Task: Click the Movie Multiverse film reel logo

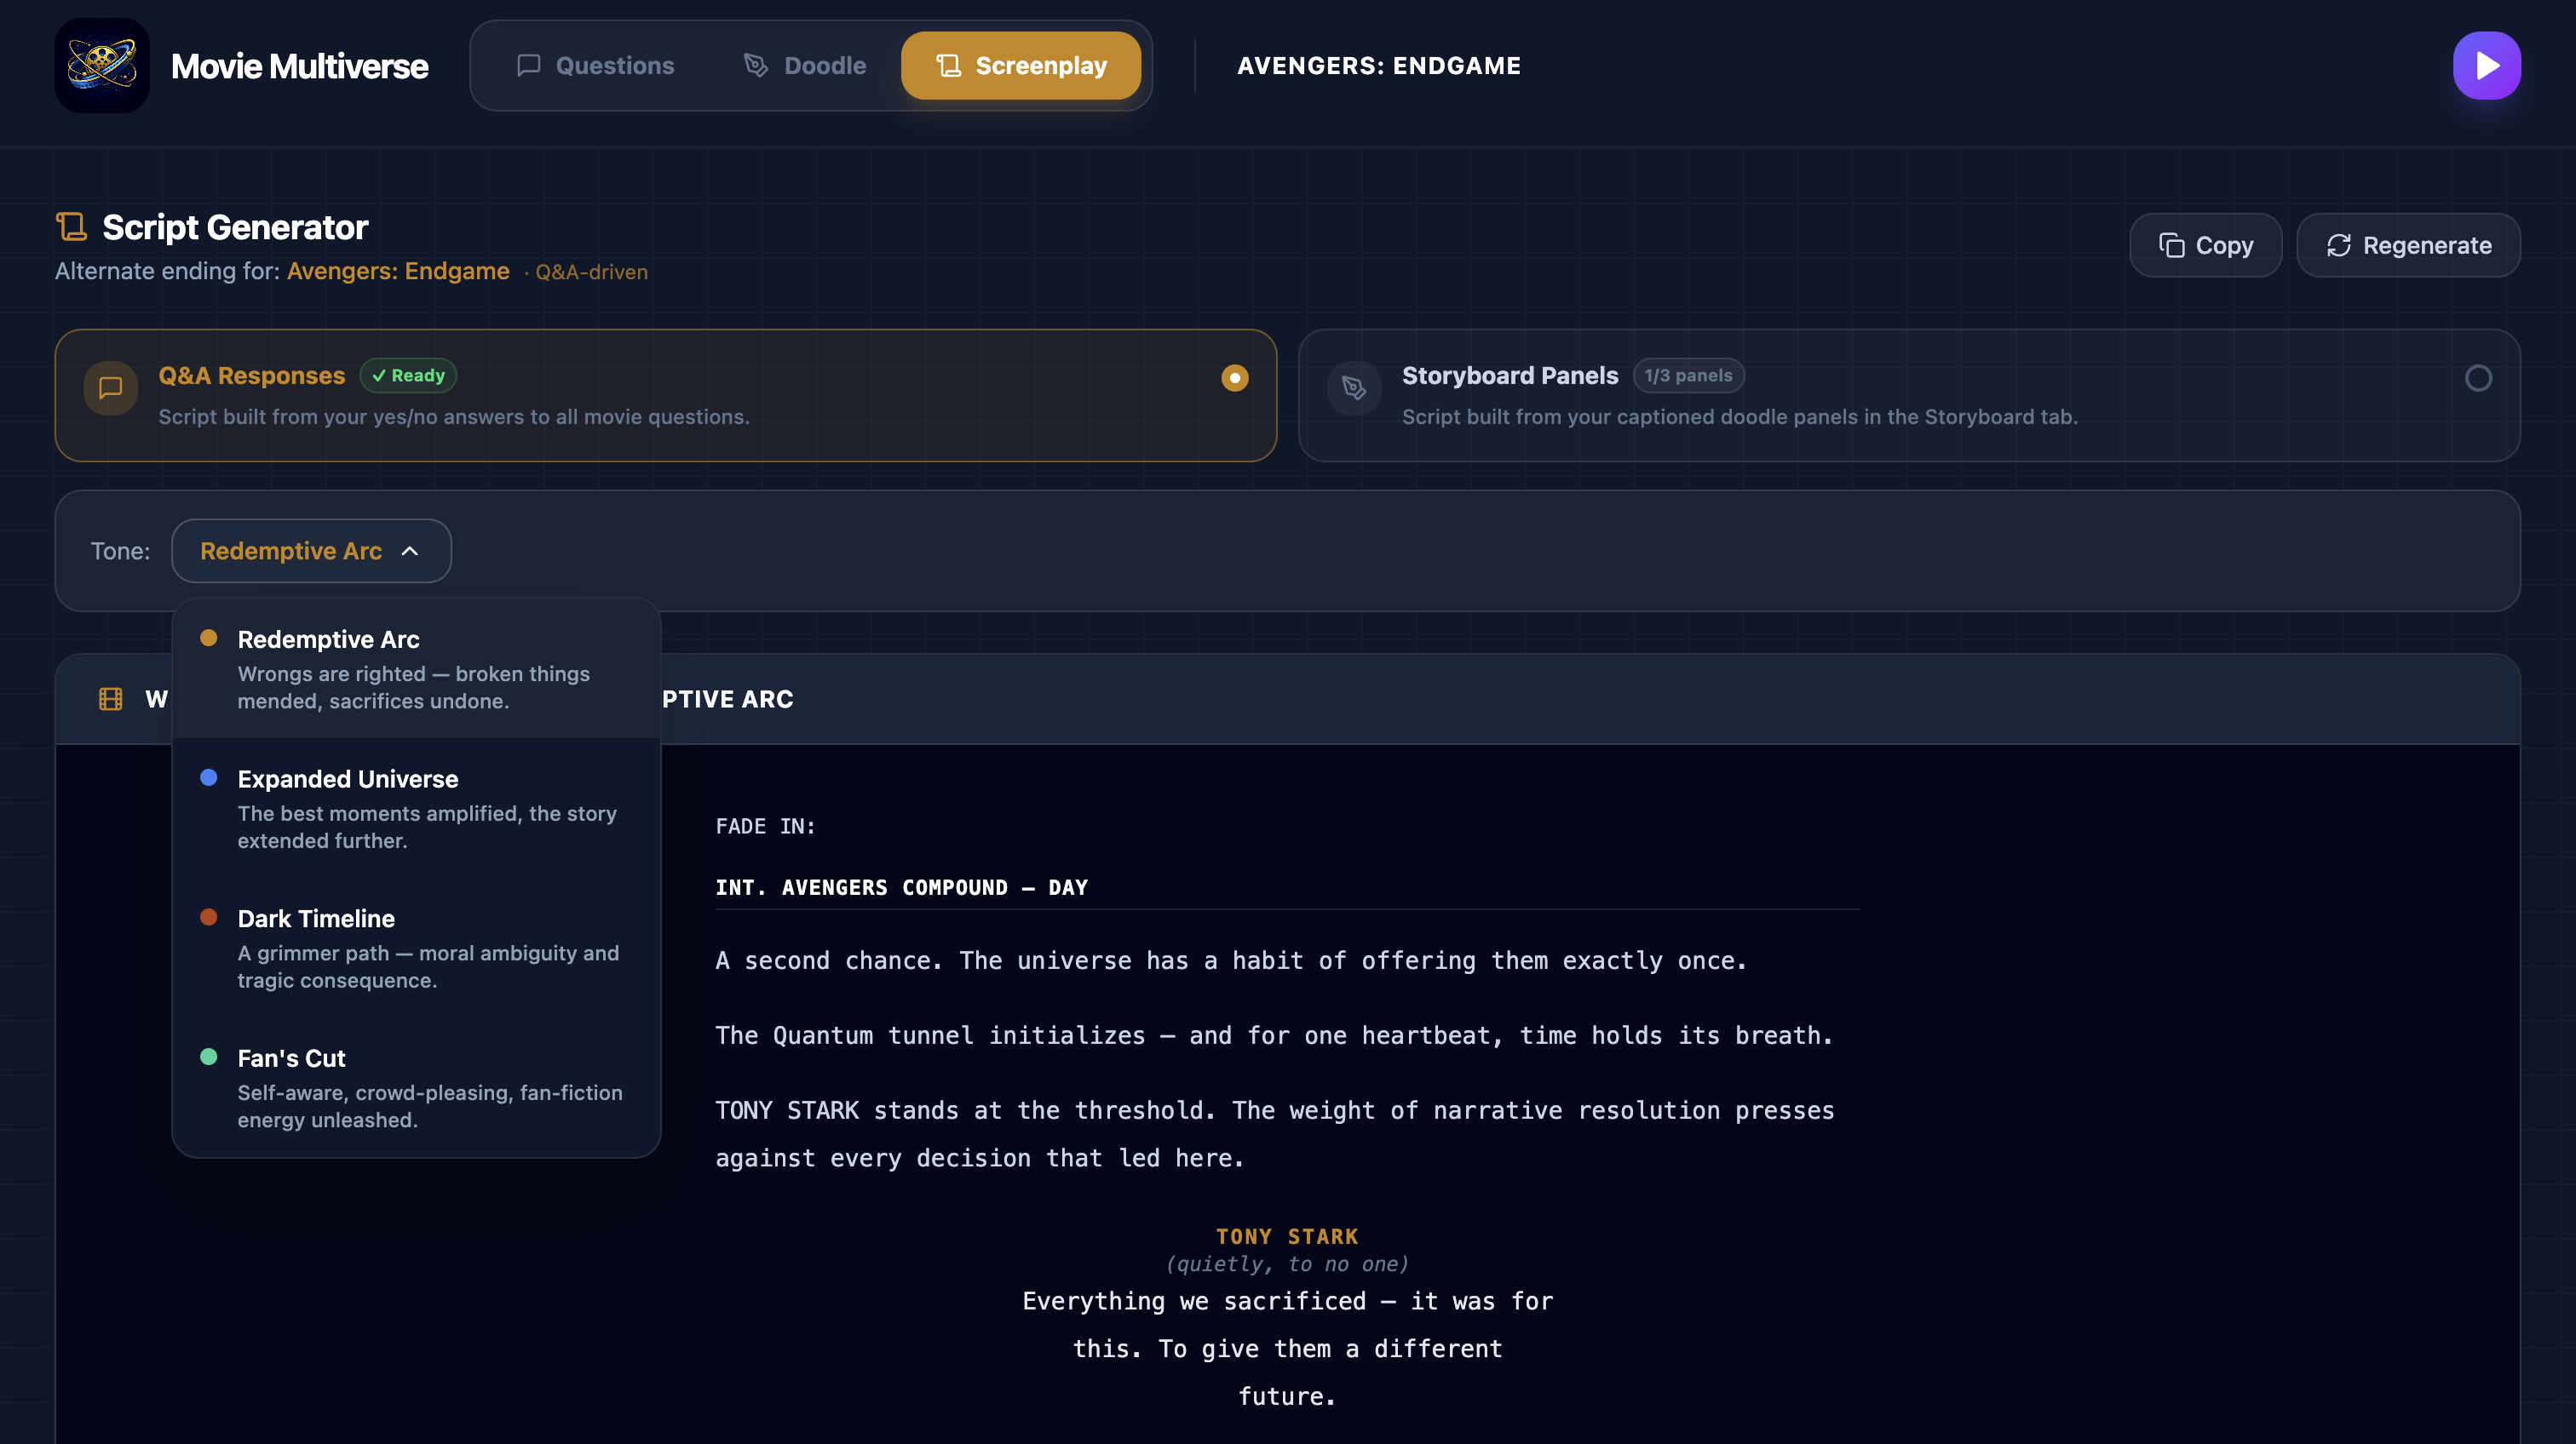Action: click(x=102, y=65)
